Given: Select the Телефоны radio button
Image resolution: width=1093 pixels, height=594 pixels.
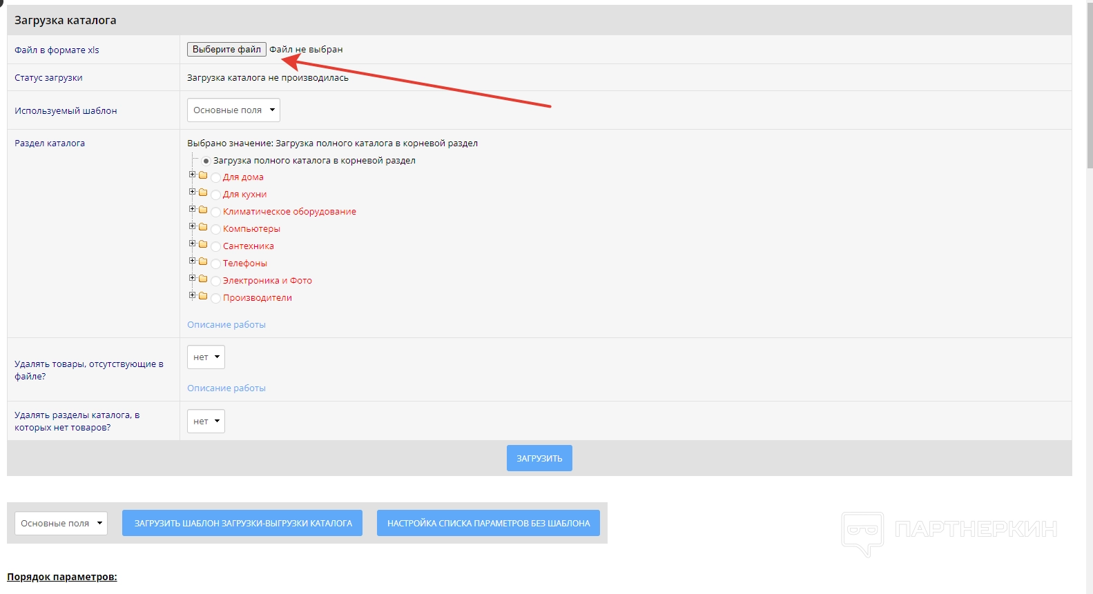Looking at the screenshot, I should coord(216,264).
